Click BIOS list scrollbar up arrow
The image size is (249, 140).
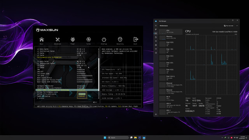tap(99, 49)
